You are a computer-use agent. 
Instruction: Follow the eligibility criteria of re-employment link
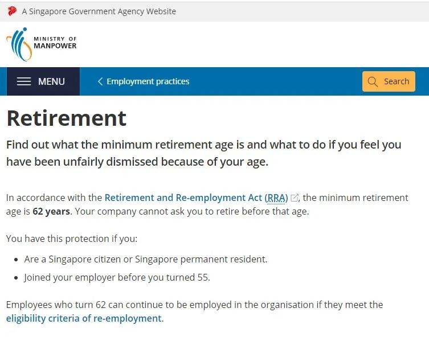84,318
